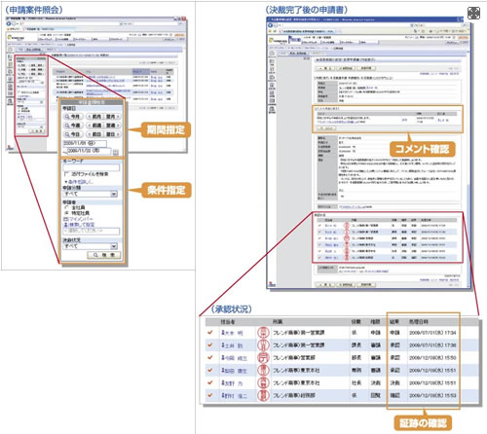Click 決裁 result in the 社長 row
487x434 pixels.
point(394,383)
